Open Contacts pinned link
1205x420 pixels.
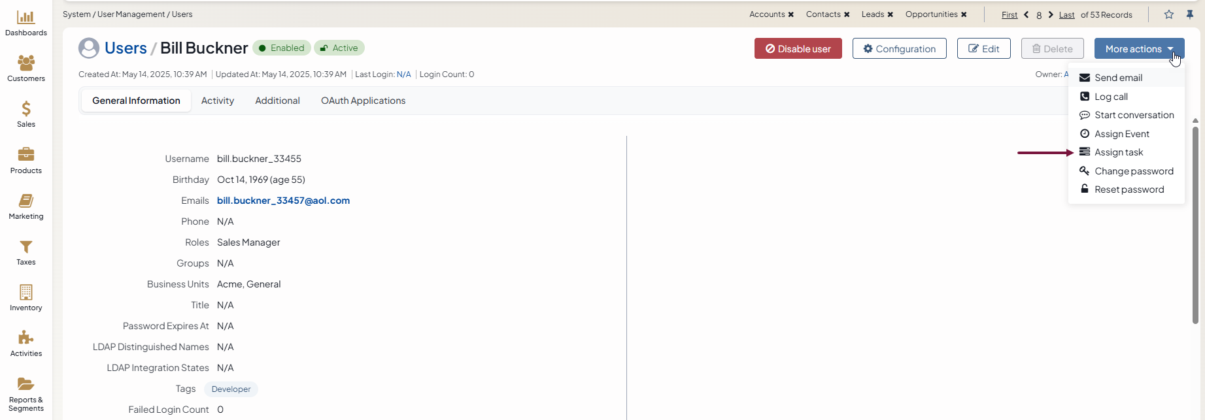tap(823, 14)
